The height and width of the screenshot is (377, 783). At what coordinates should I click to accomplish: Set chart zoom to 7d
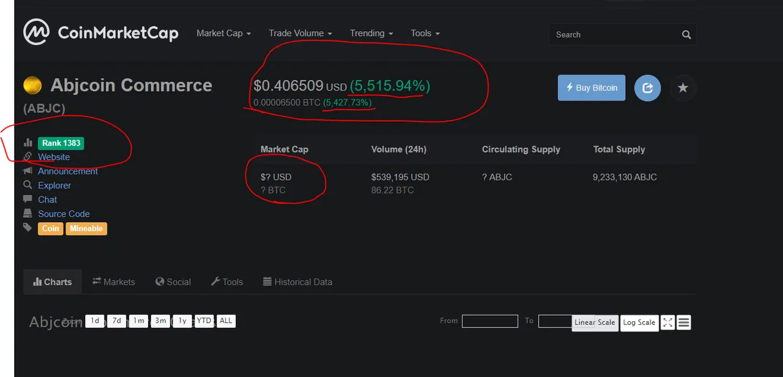[x=116, y=321]
